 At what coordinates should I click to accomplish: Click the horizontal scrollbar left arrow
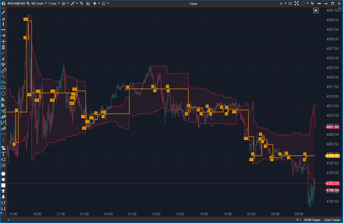point(9,220)
